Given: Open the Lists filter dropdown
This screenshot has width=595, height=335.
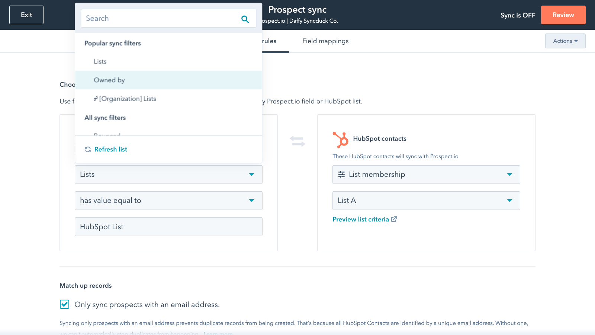Looking at the screenshot, I should click(x=168, y=175).
